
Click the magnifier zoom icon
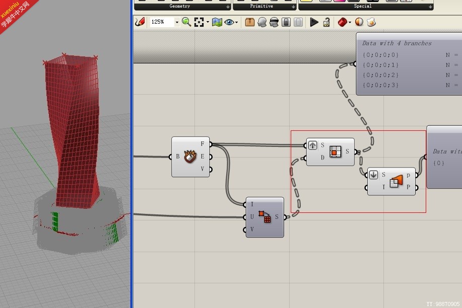point(186,22)
